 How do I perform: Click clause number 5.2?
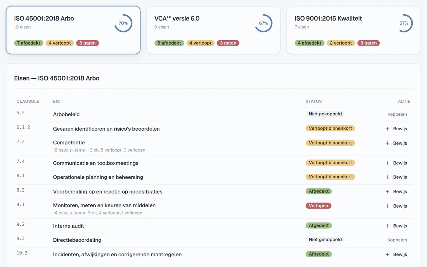[x=21, y=113]
